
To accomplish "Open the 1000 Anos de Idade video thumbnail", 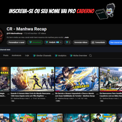I will pos(32,79).
